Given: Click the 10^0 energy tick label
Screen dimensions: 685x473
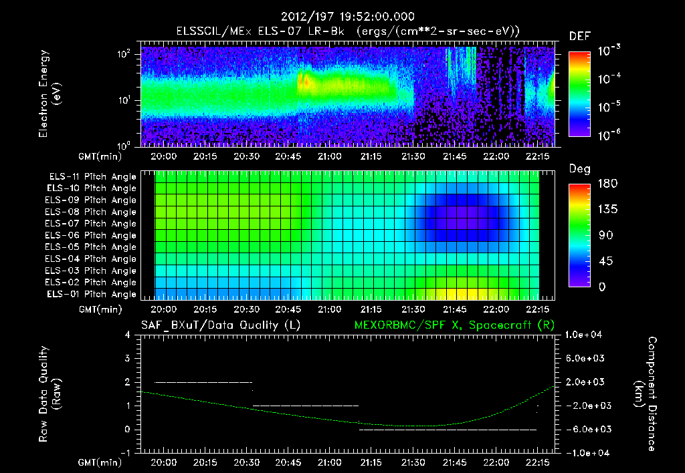Looking at the screenshot, I should (x=124, y=145).
